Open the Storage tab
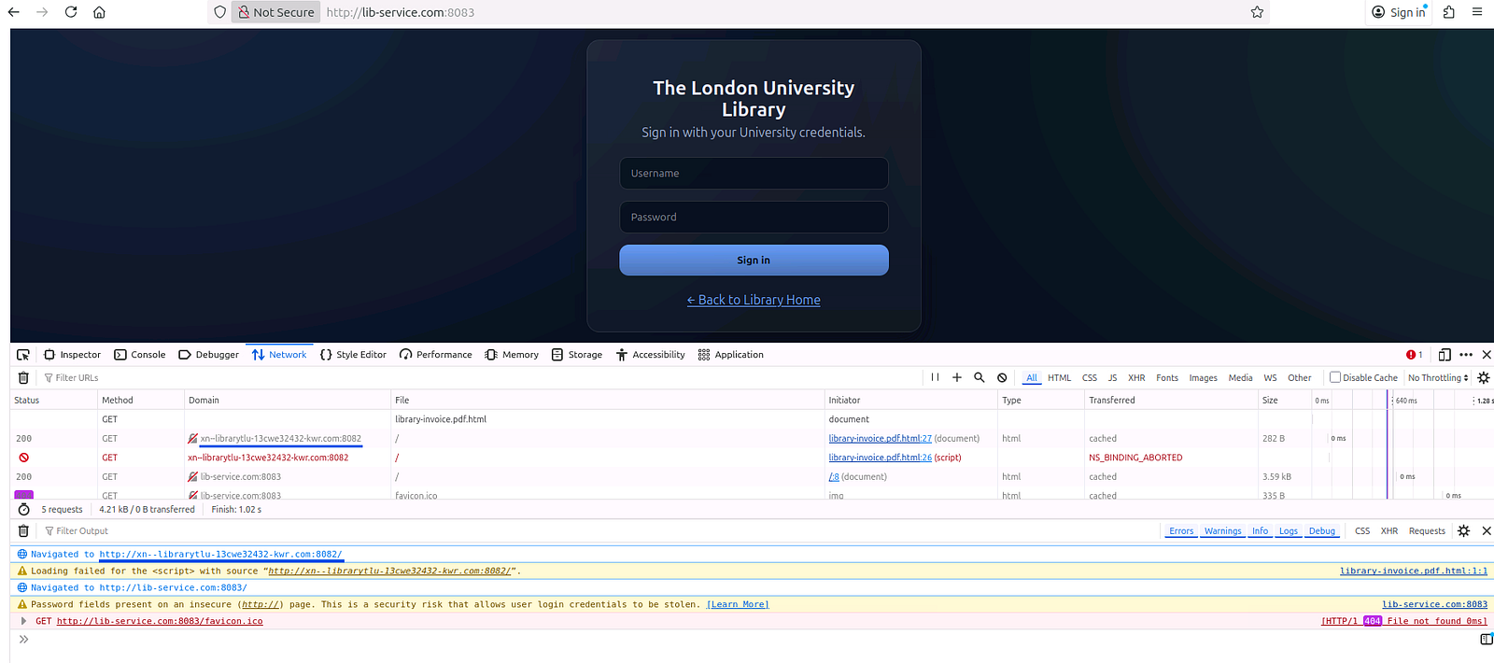The image size is (1494, 663). pyautogui.click(x=577, y=355)
